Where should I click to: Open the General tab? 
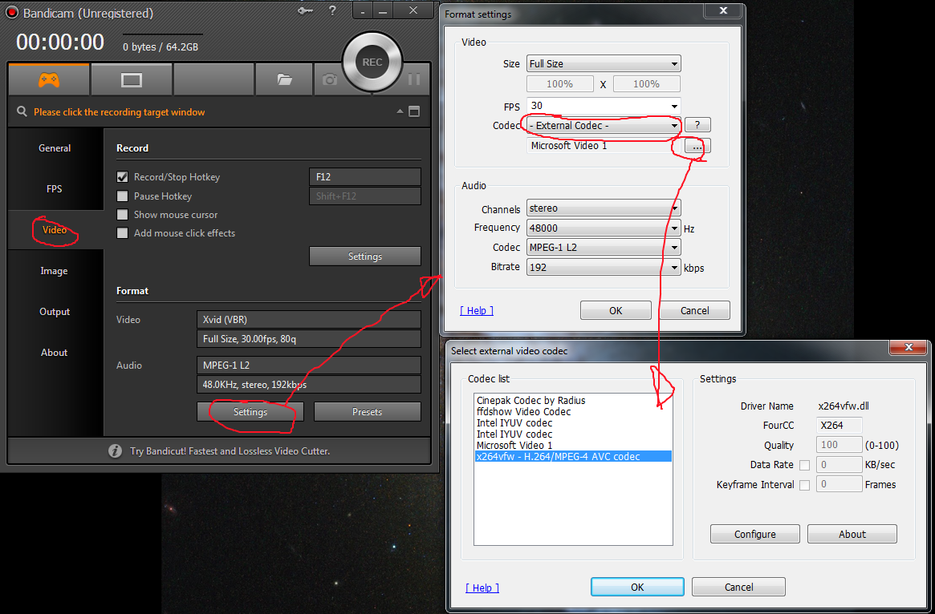point(55,148)
